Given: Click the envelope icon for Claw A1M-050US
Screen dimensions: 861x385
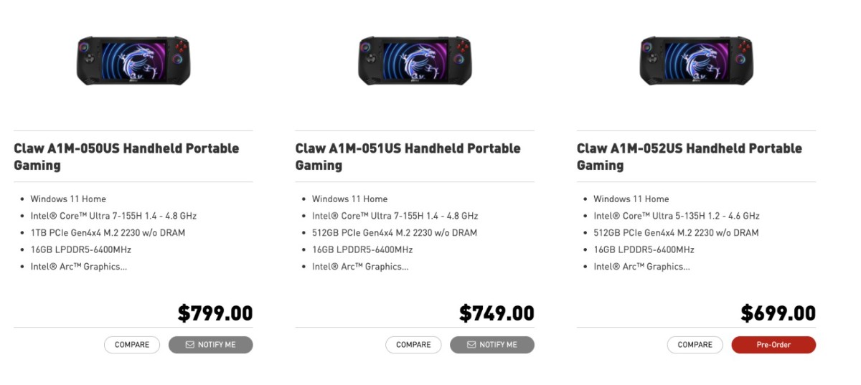Looking at the screenshot, I should (190, 345).
